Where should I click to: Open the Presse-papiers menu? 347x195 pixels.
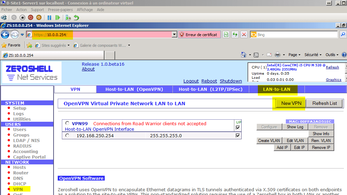point(60,10)
